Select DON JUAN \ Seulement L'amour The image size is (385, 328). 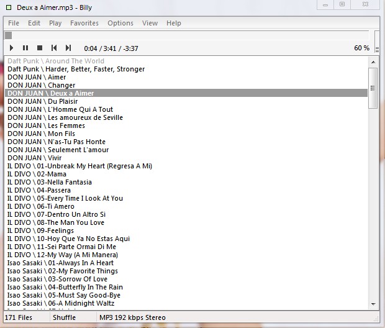click(x=186, y=150)
